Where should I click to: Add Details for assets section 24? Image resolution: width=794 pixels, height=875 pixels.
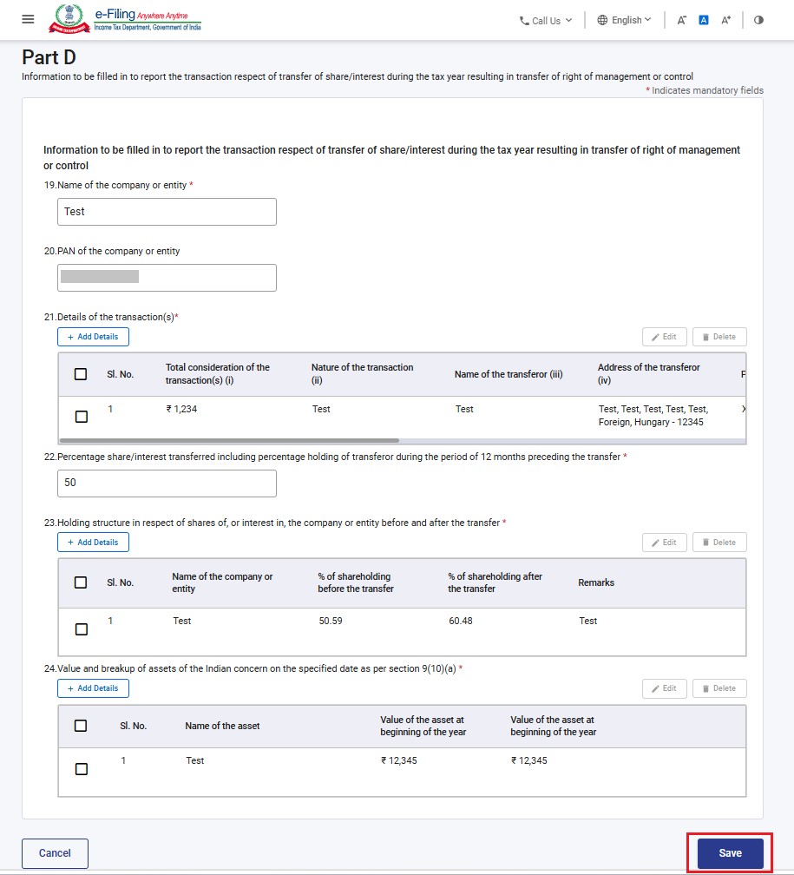tap(93, 688)
